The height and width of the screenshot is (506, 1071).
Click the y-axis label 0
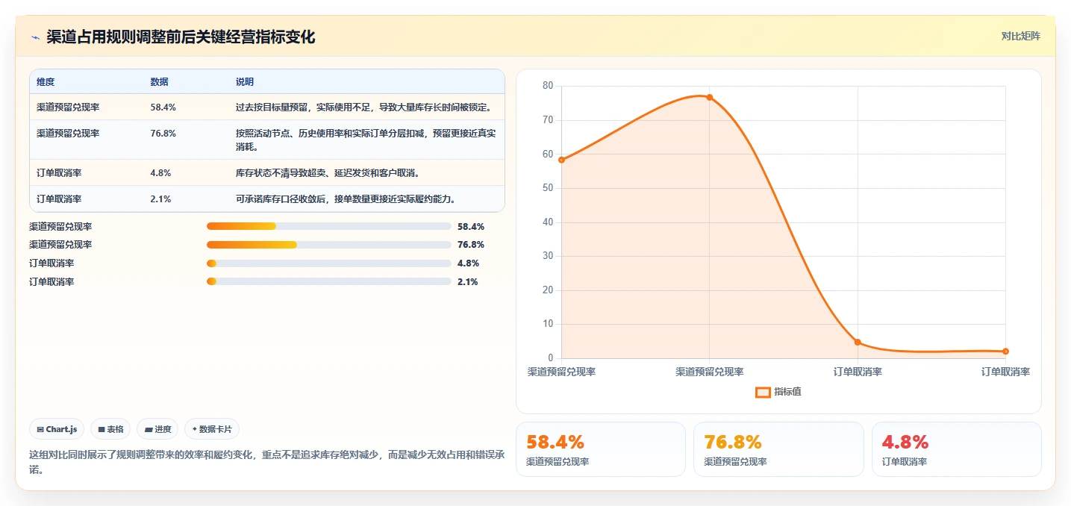click(551, 358)
